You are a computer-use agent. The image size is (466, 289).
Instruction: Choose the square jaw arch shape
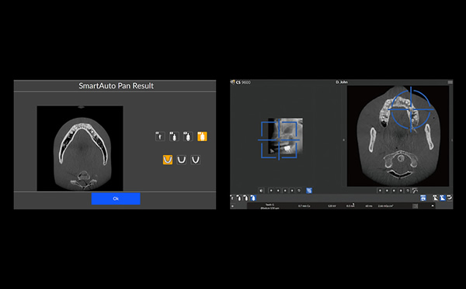[x=181, y=160]
